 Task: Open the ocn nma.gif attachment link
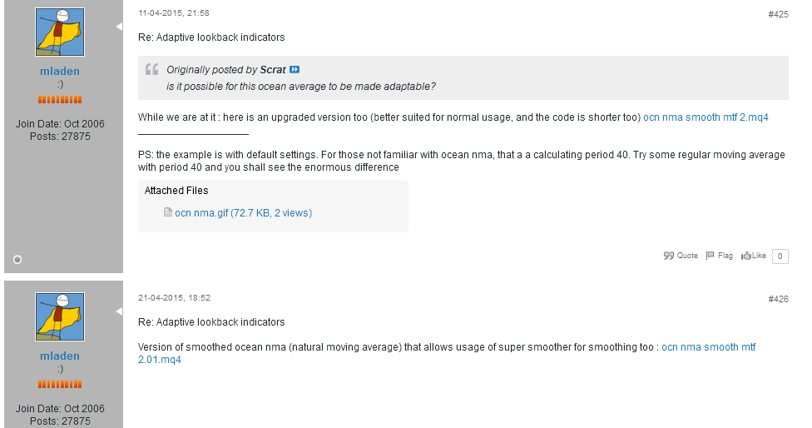(x=243, y=213)
